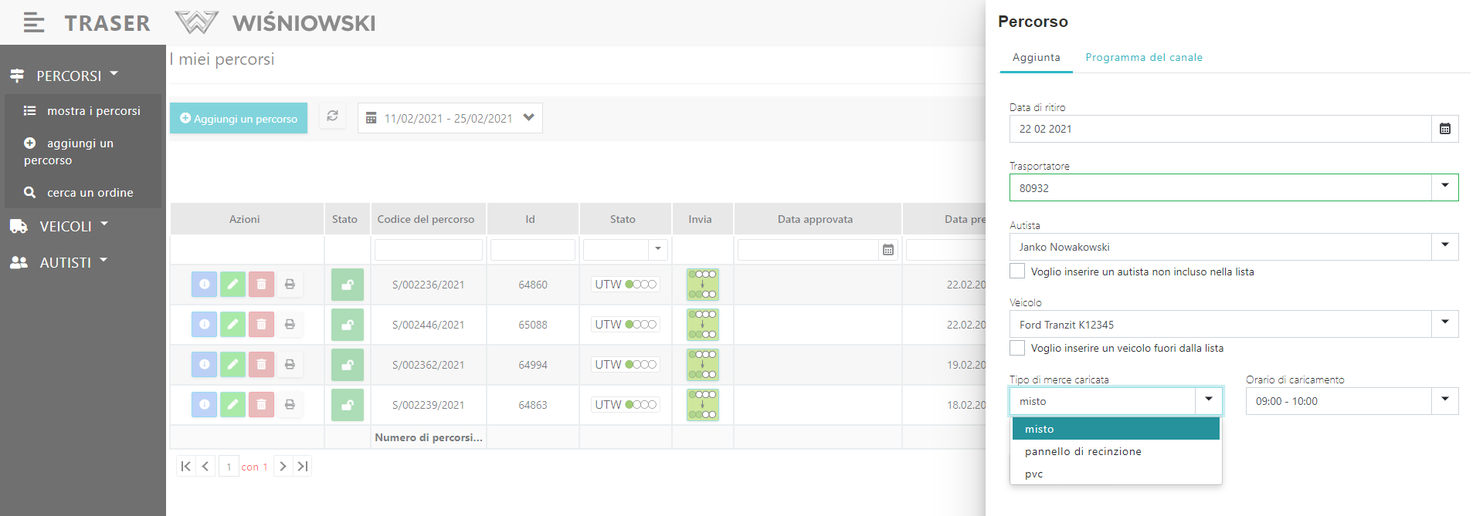Expand the Trasportatore dropdown
This screenshot has width=1483, height=516.
(x=1444, y=187)
